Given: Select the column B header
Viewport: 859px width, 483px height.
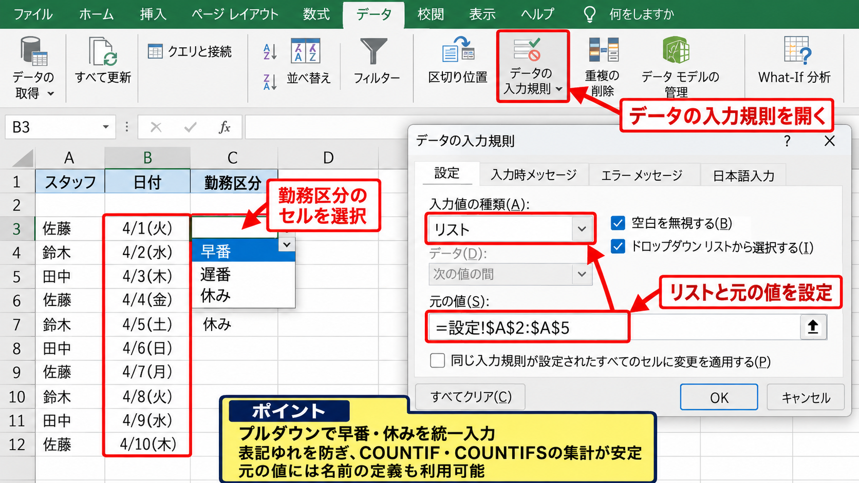Looking at the screenshot, I should coord(147,158).
